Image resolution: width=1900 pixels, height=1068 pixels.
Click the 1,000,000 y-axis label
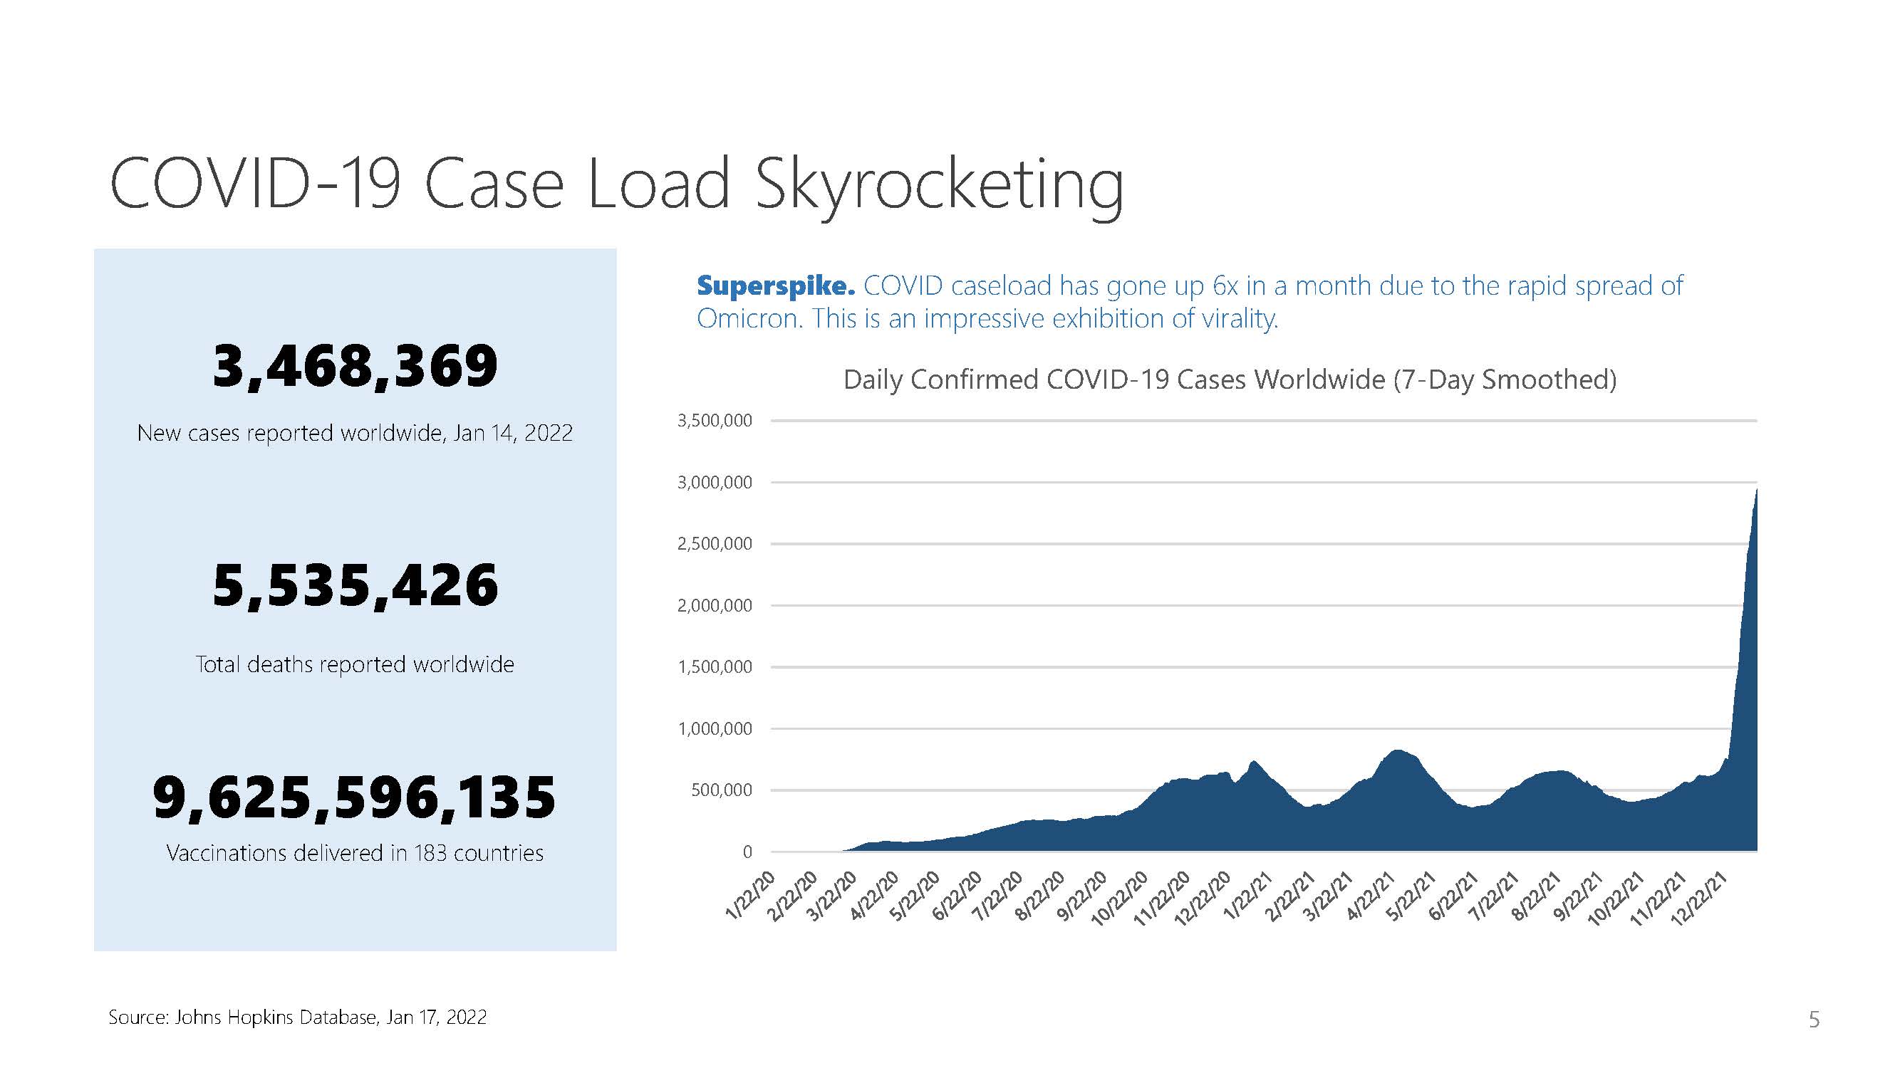tap(714, 729)
